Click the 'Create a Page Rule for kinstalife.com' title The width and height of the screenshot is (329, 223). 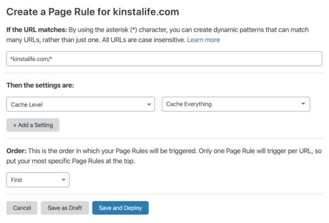point(93,12)
